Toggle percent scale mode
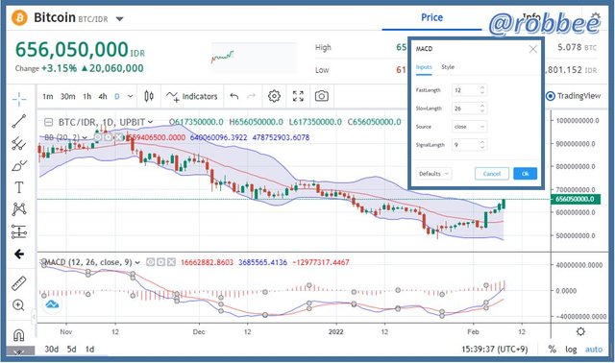 click(552, 349)
